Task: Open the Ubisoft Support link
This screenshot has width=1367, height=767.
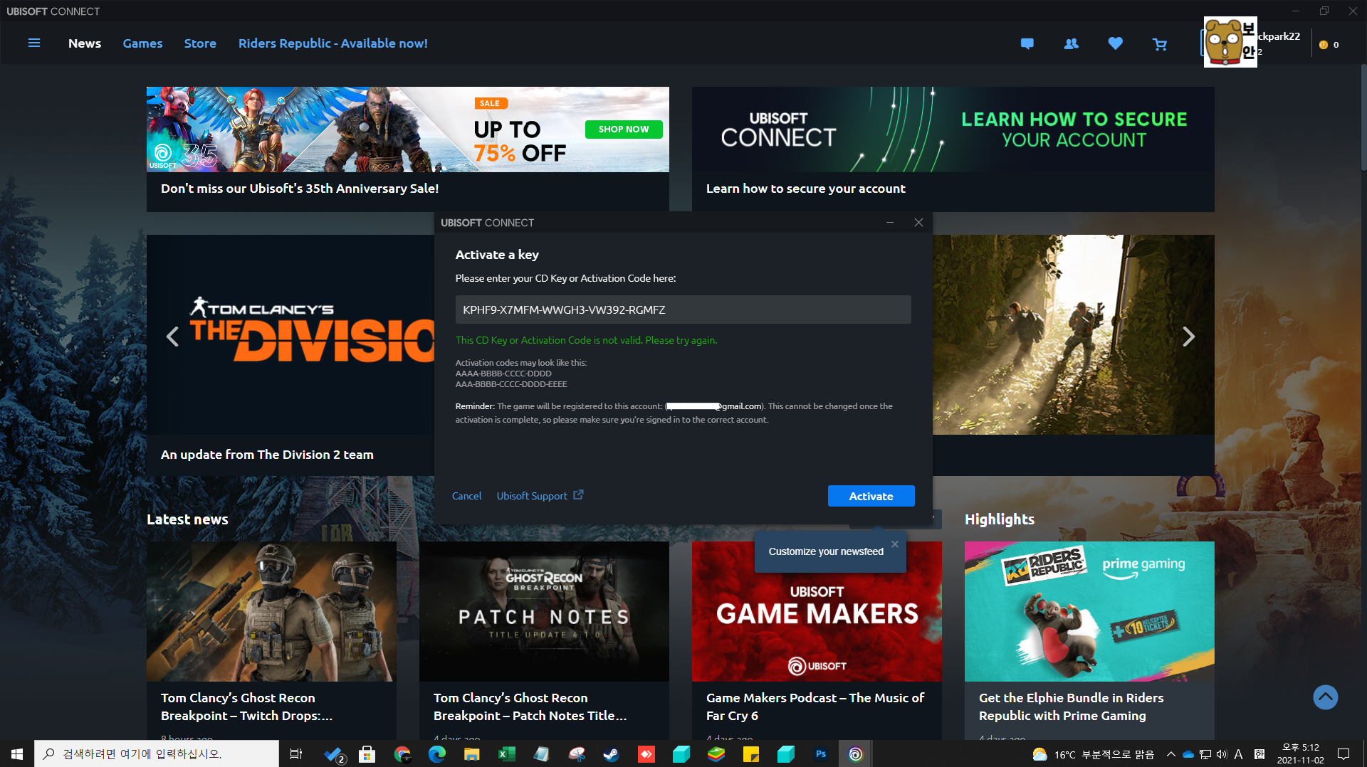Action: click(x=540, y=496)
